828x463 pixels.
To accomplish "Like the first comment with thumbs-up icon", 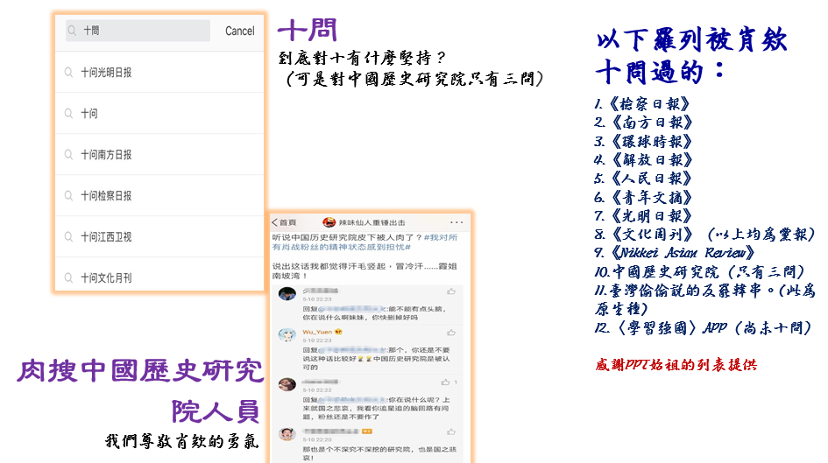I will 451,291.
